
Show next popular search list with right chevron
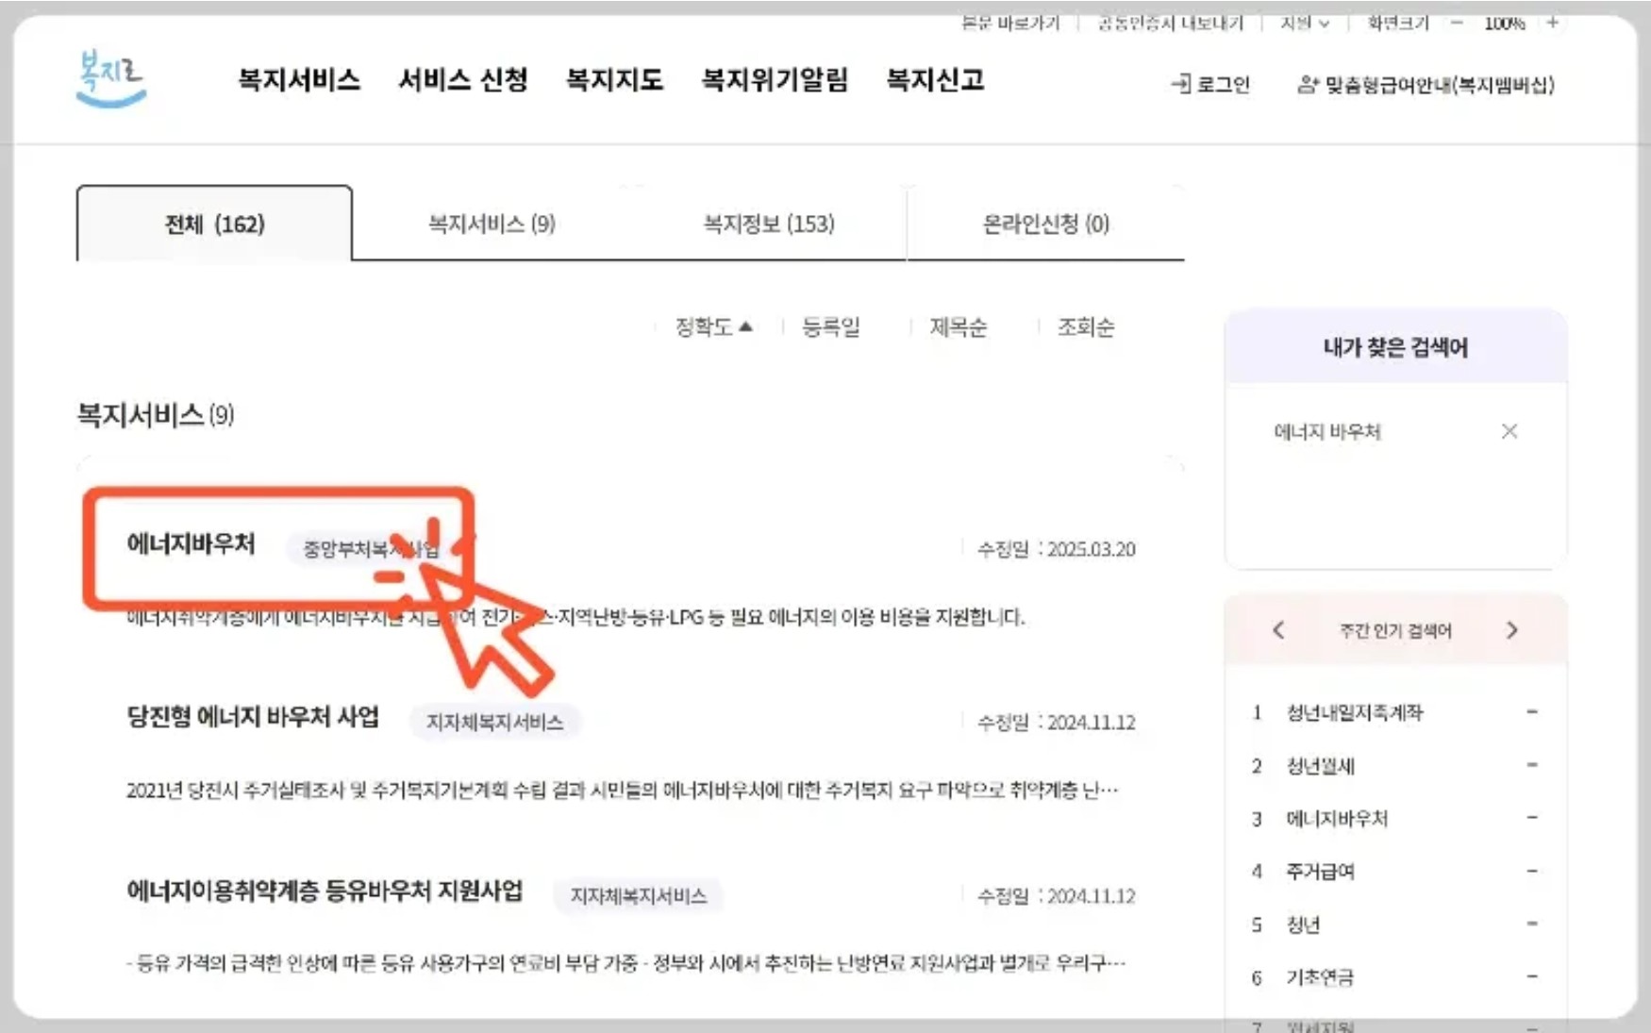(x=1512, y=630)
